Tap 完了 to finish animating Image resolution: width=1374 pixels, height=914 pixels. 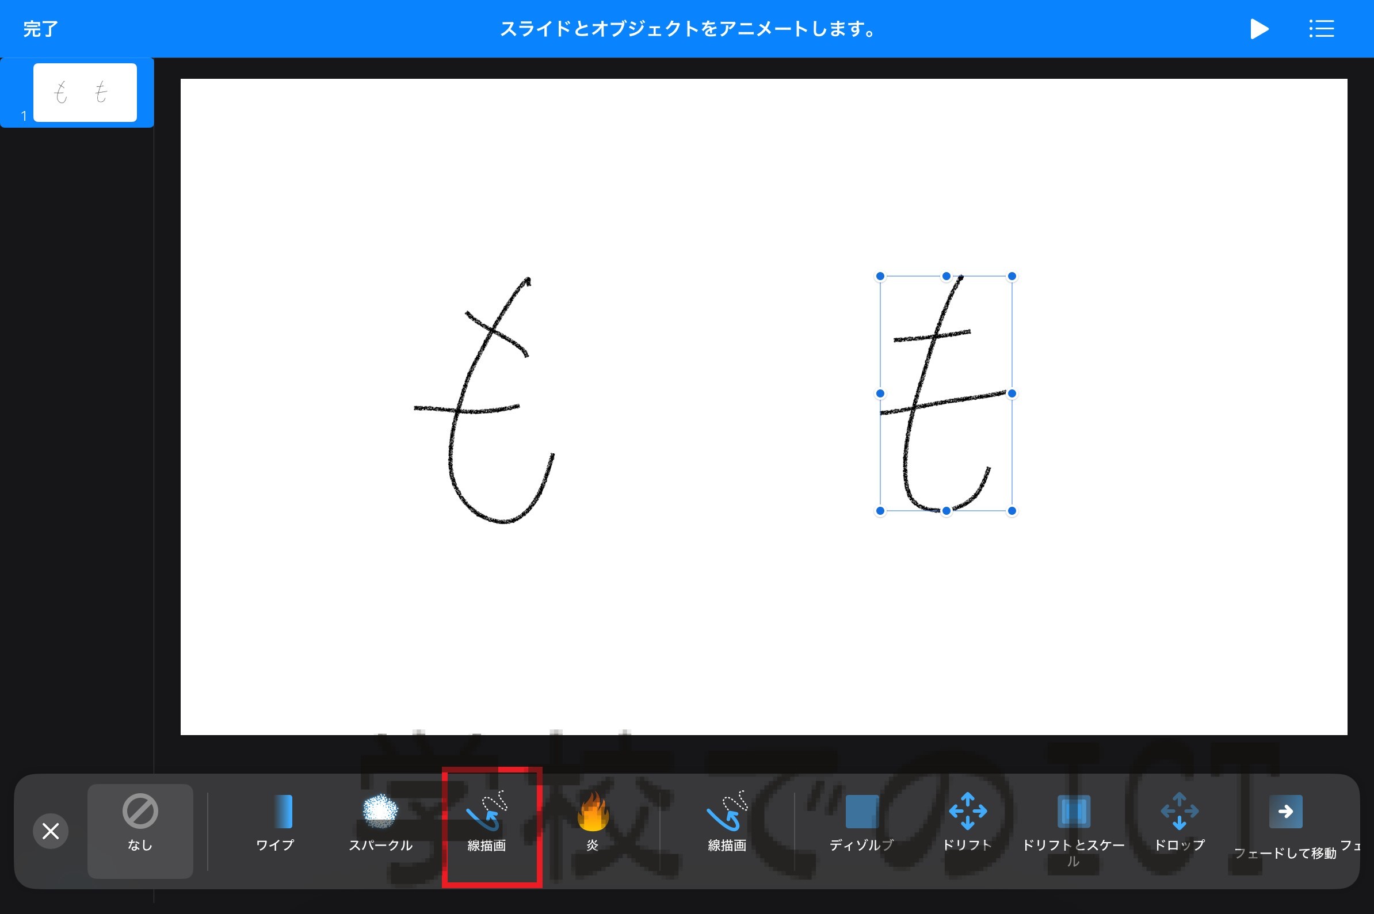tap(41, 29)
